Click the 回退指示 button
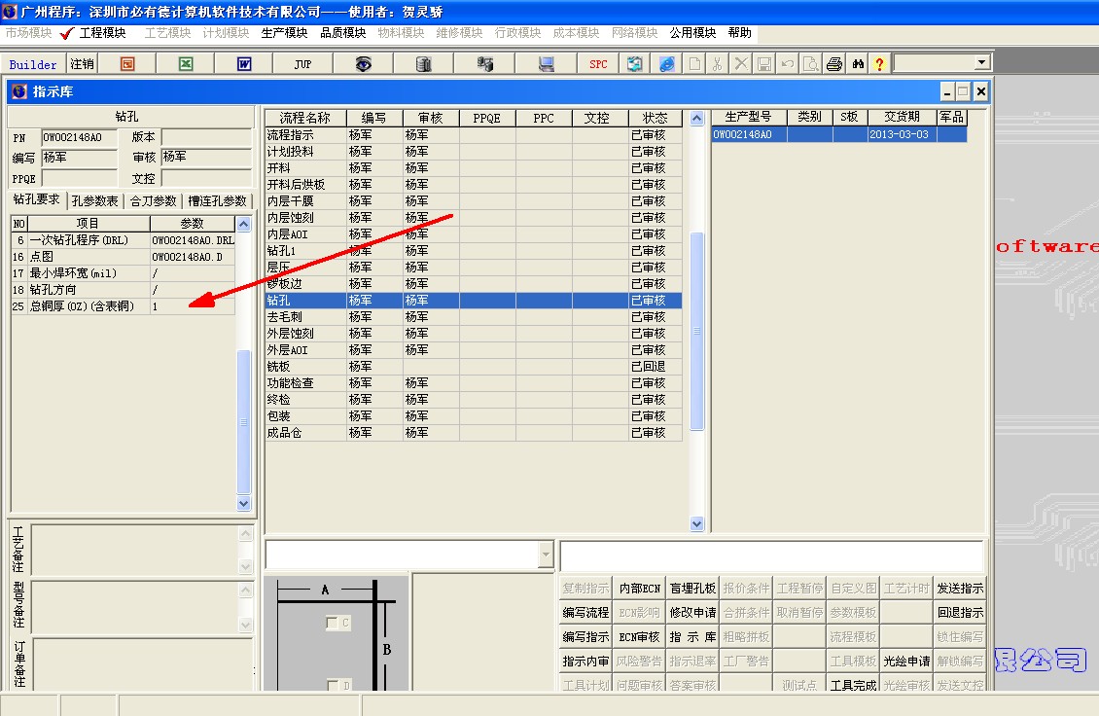 pyautogui.click(x=960, y=612)
